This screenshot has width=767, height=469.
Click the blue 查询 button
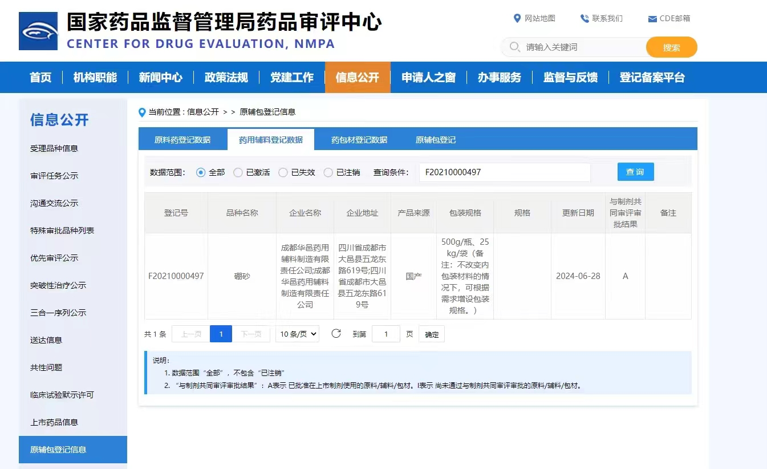point(635,172)
